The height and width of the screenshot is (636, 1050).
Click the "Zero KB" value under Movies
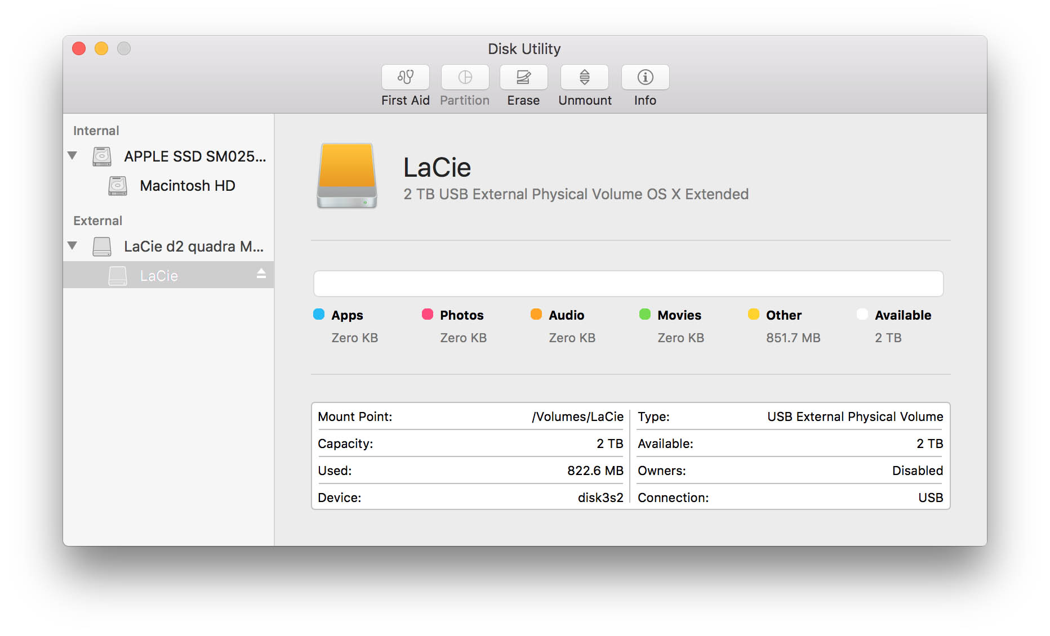tap(681, 338)
